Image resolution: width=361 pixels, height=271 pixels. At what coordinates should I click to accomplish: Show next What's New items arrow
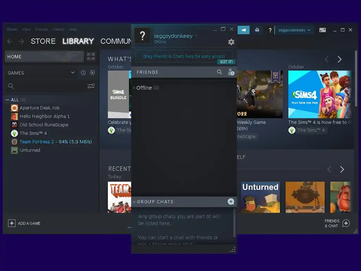339,59
